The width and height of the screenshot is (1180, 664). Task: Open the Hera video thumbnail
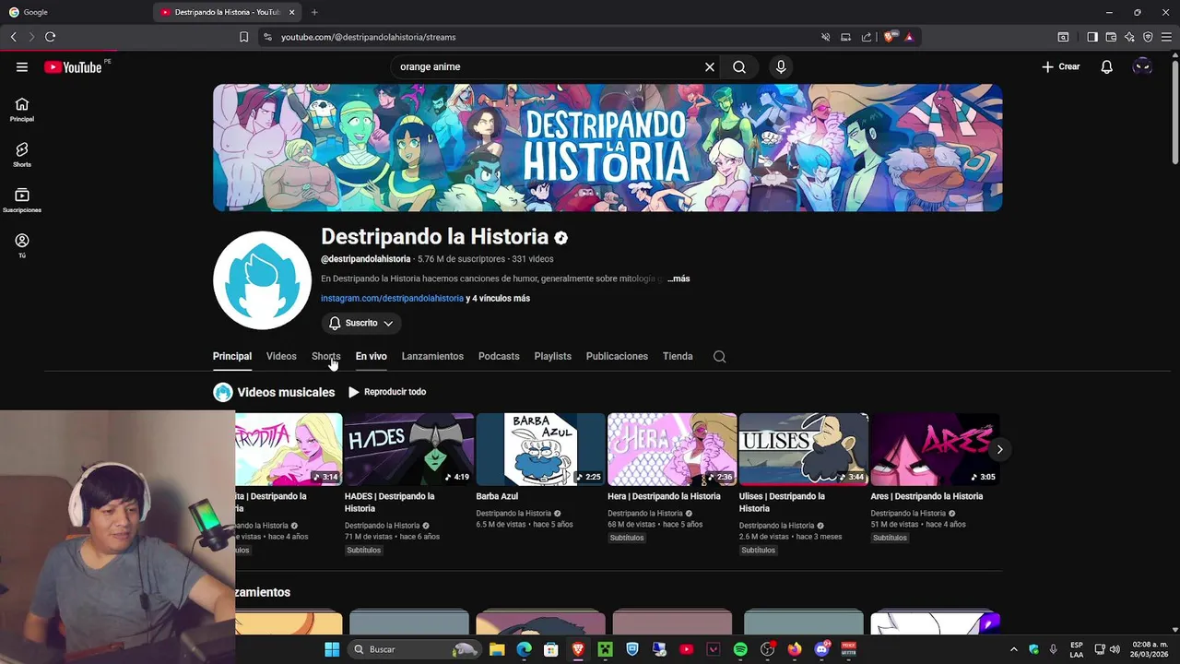(672, 449)
